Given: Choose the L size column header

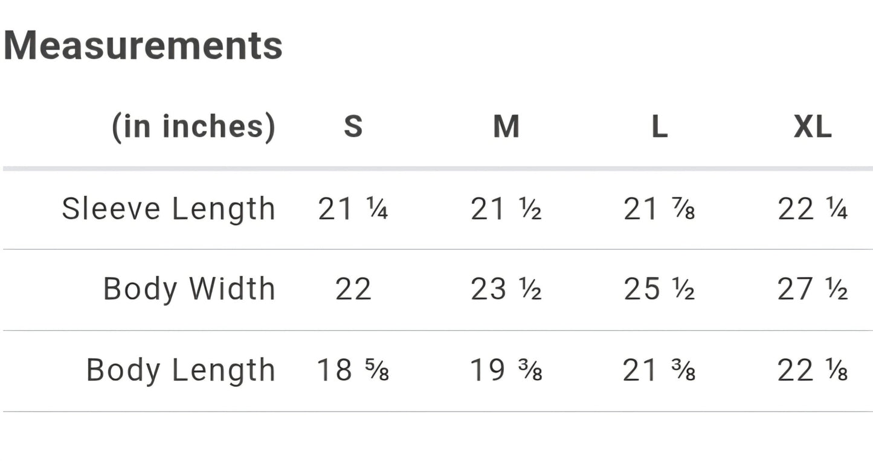Looking at the screenshot, I should coord(659,127).
